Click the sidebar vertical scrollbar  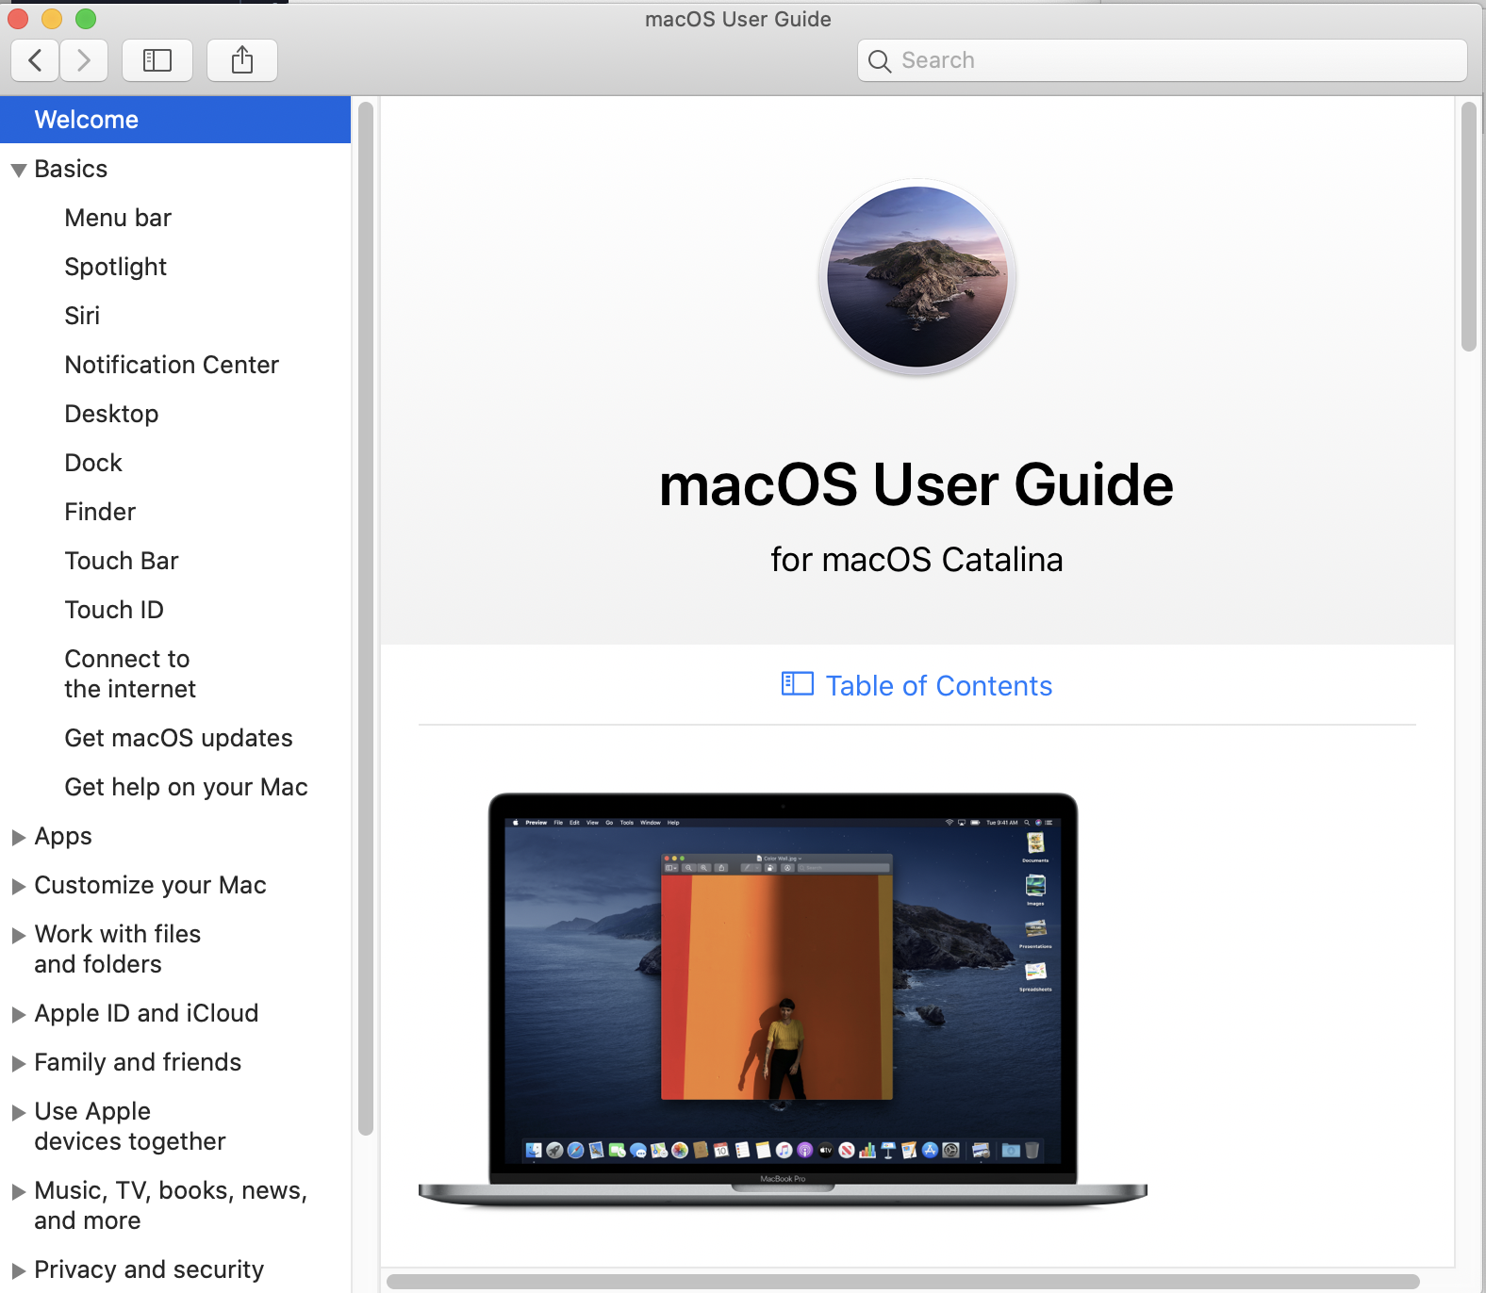pyautogui.click(x=366, y=618)
